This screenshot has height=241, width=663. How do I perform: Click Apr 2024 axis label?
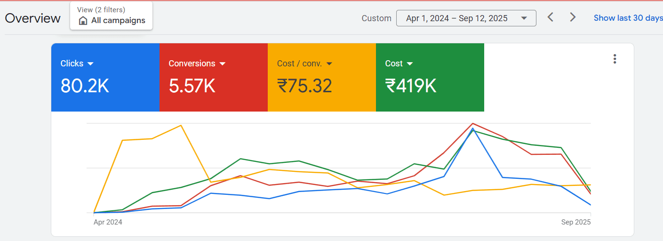108,222
